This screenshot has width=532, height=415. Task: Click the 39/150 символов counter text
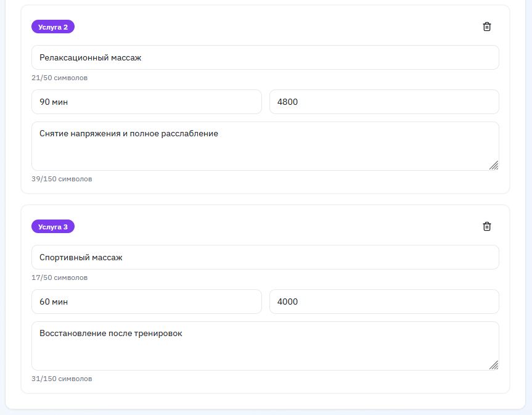coord(62,179)
